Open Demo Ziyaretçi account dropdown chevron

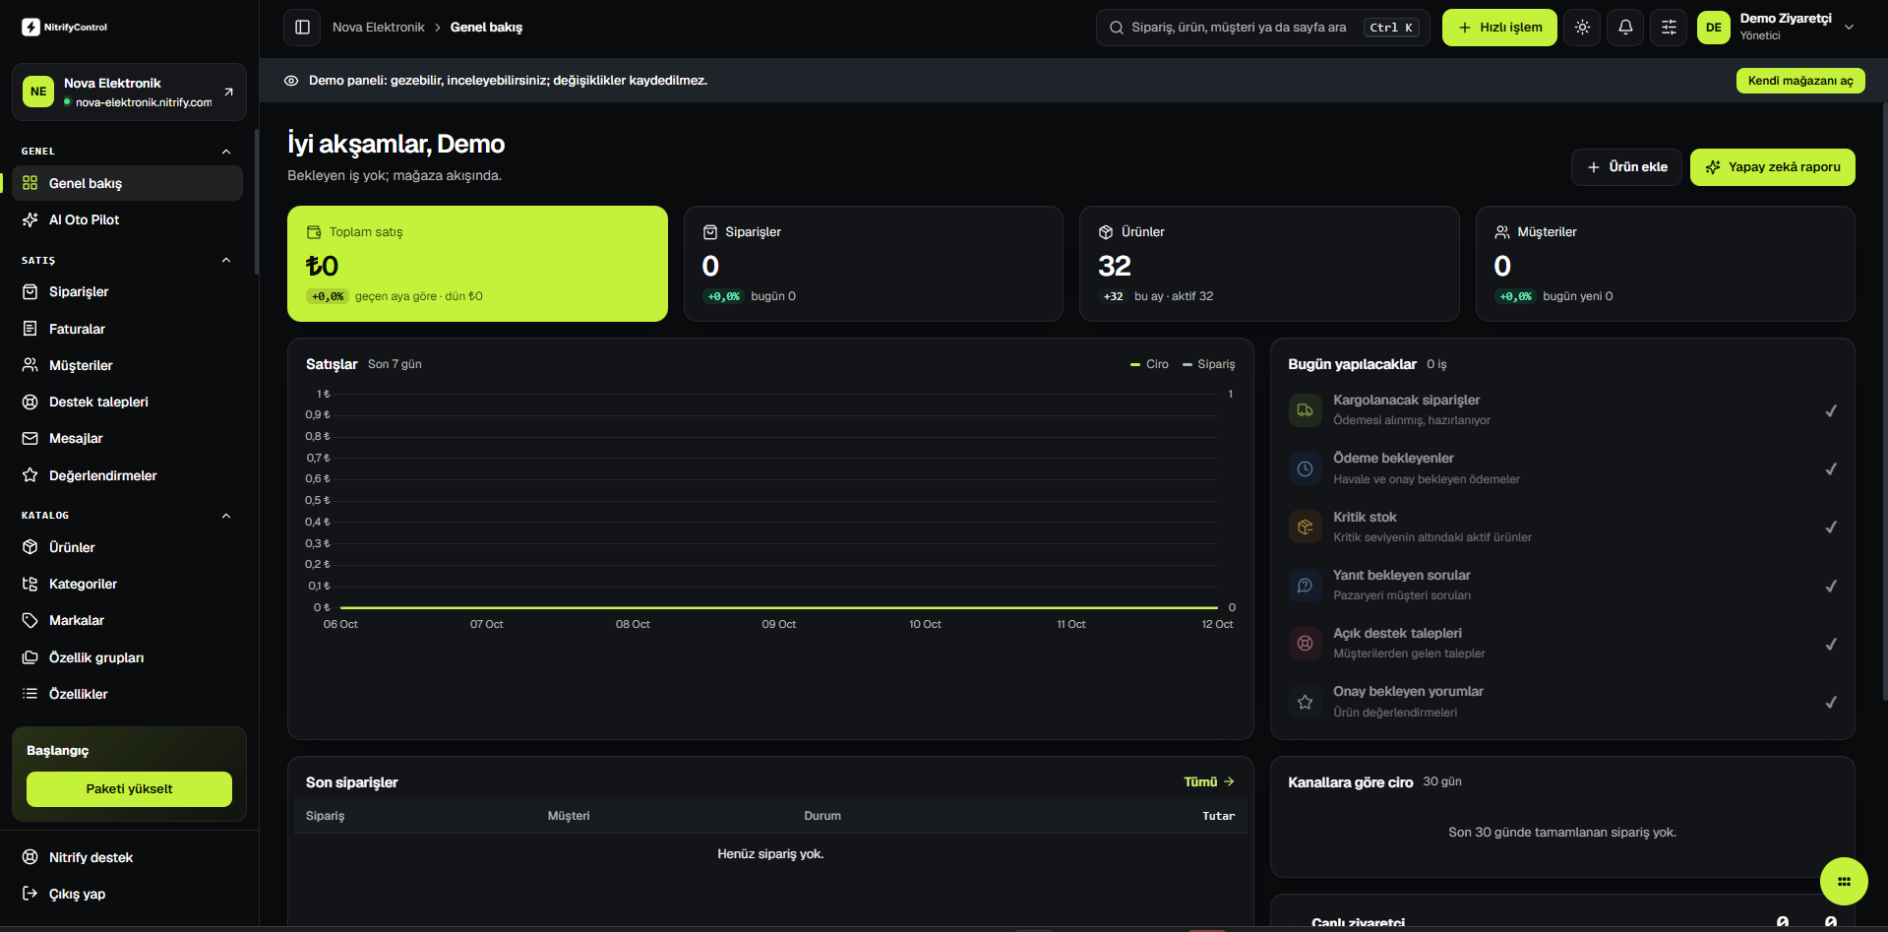click(x=1850, y=28)
